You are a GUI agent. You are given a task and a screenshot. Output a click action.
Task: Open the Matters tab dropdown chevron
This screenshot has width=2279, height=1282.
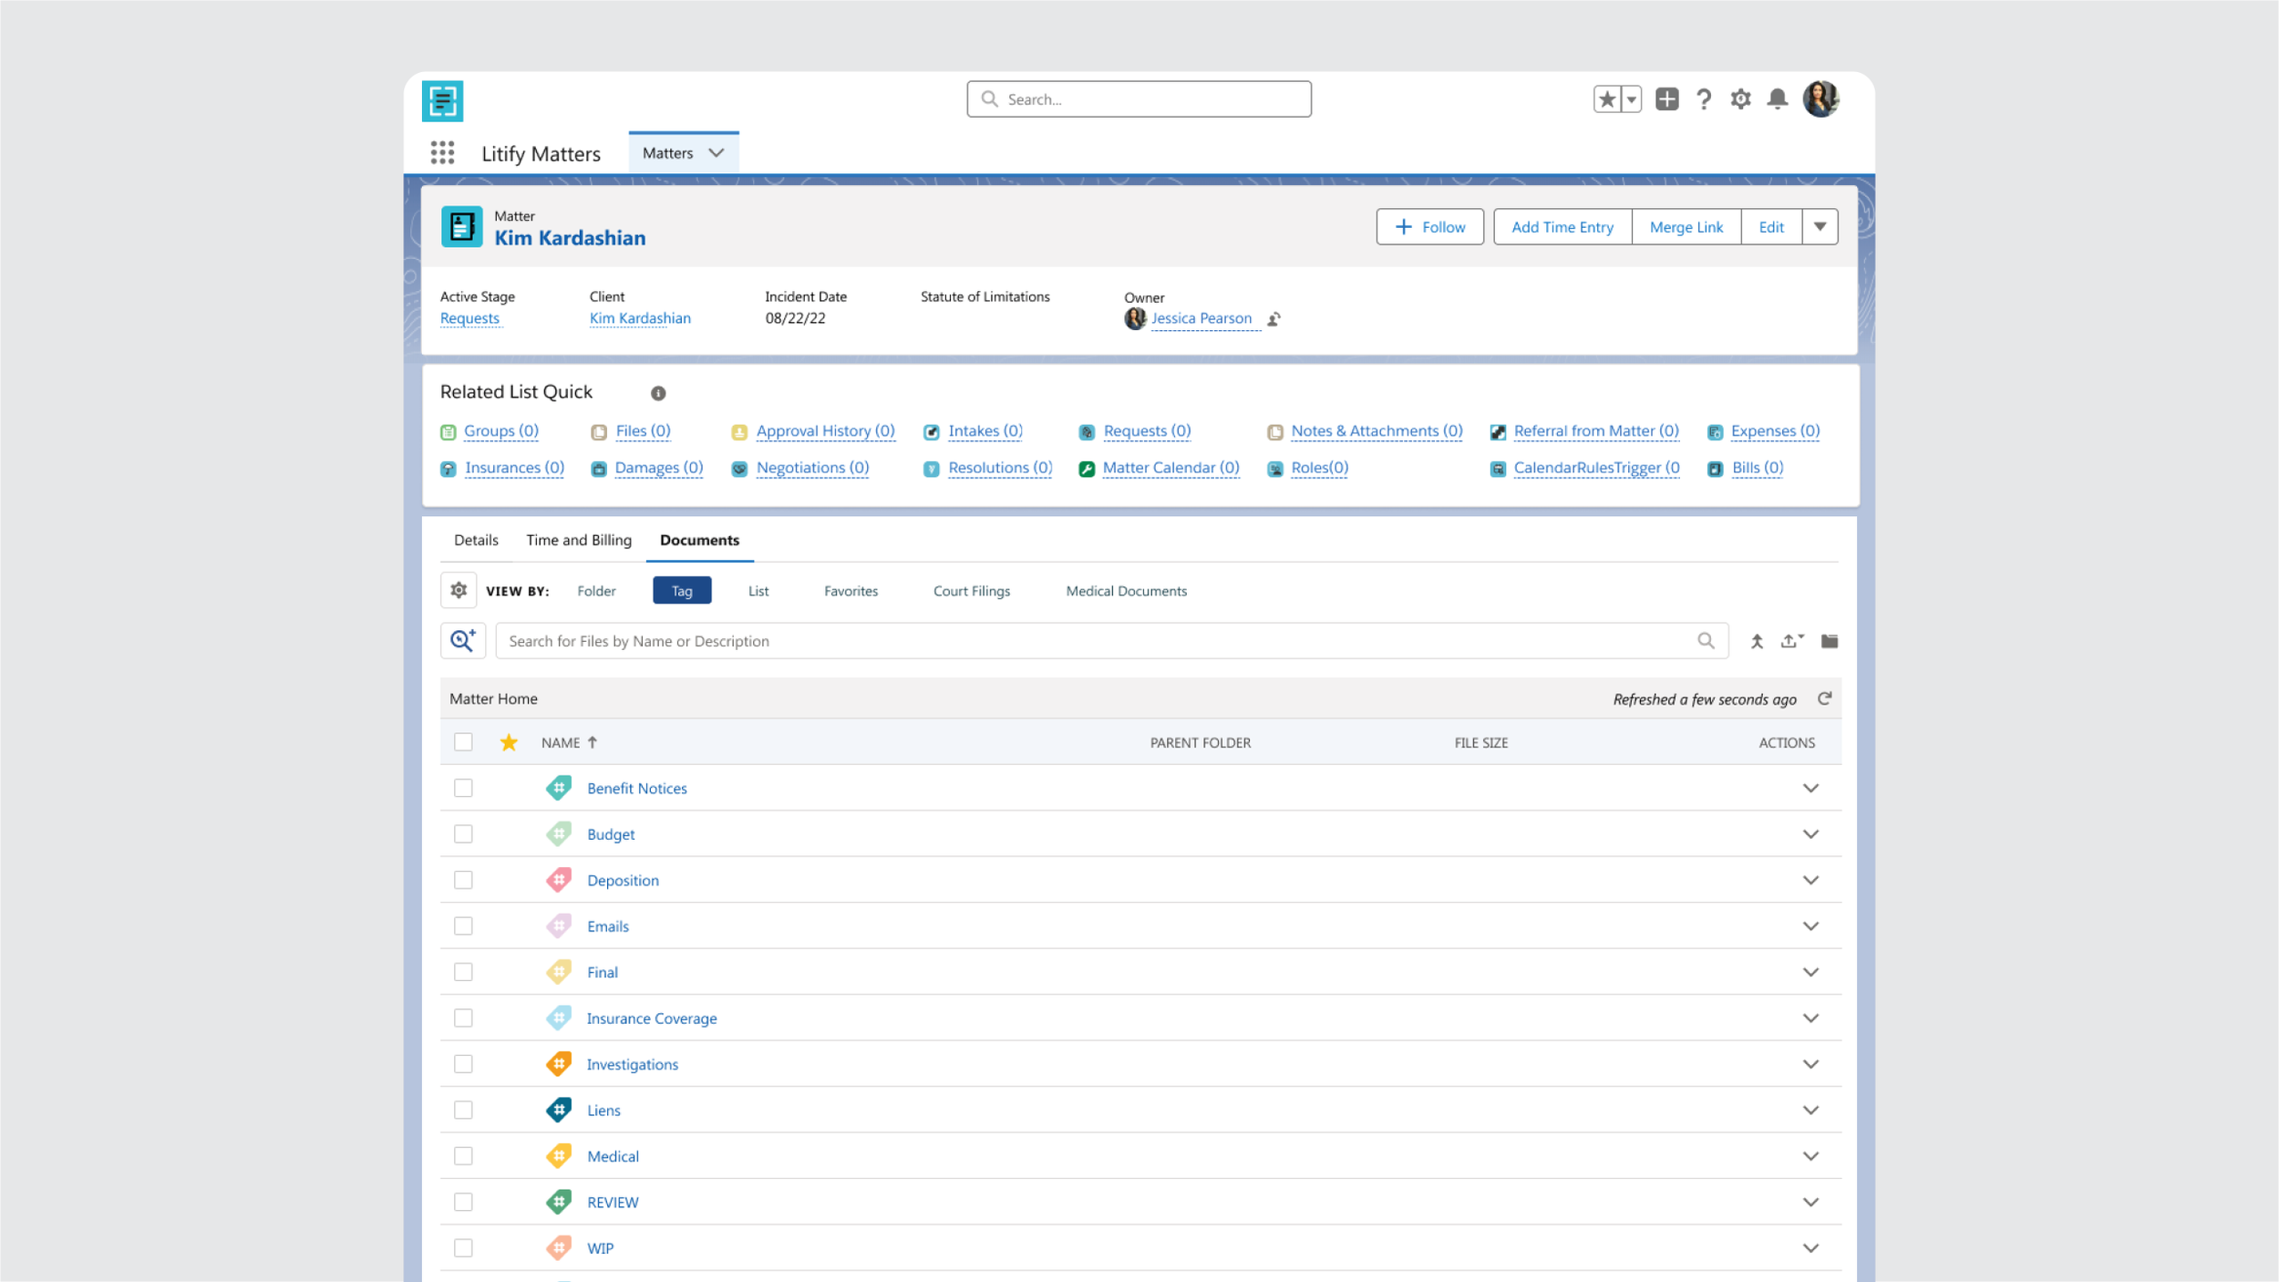pos(717,153)
